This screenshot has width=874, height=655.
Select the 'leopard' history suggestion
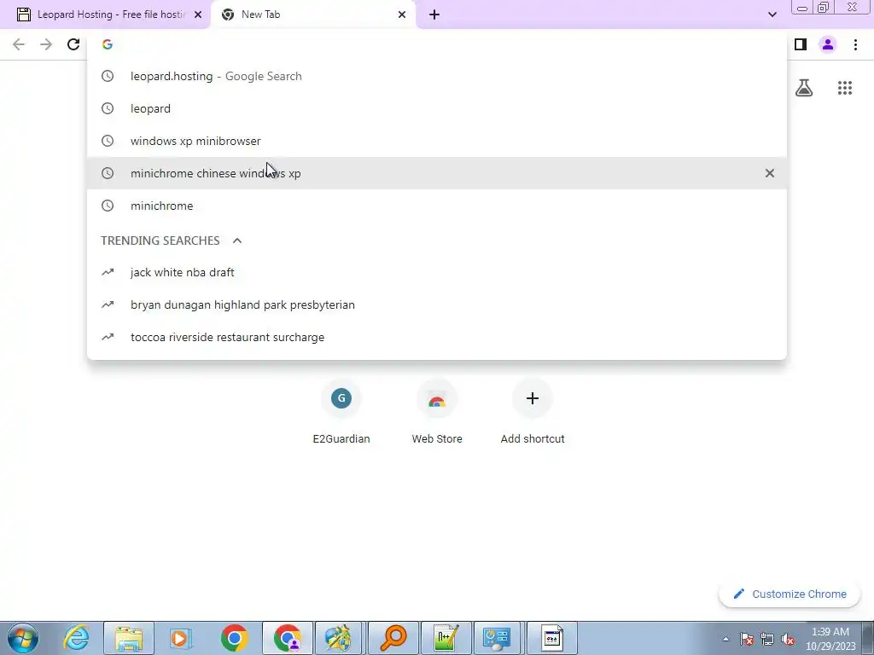(437, 108)
